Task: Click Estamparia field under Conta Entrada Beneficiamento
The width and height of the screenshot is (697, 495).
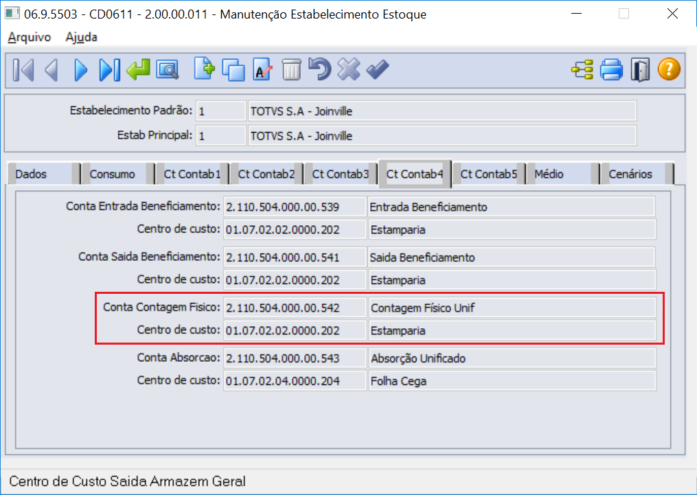Action: (512, 230)
